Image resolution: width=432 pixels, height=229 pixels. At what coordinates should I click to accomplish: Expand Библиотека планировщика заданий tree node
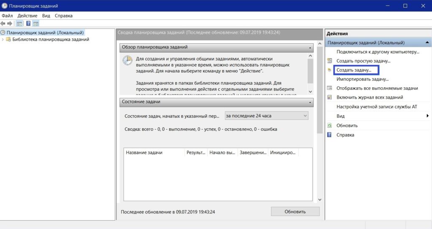3,39
